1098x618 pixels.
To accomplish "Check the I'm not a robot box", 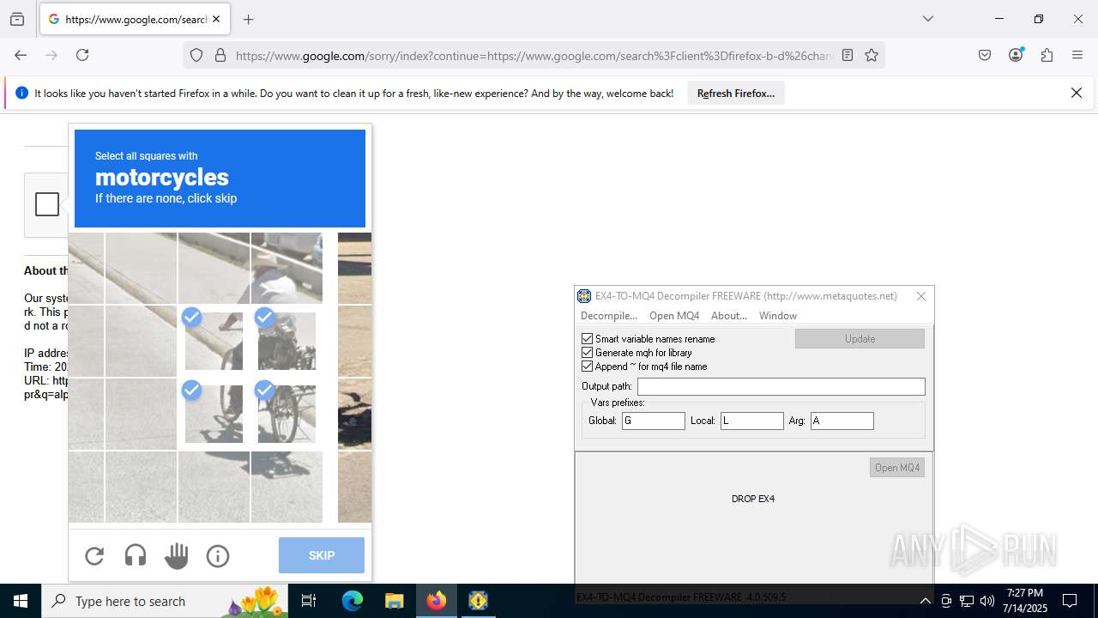I will click(x=47, y=204).
